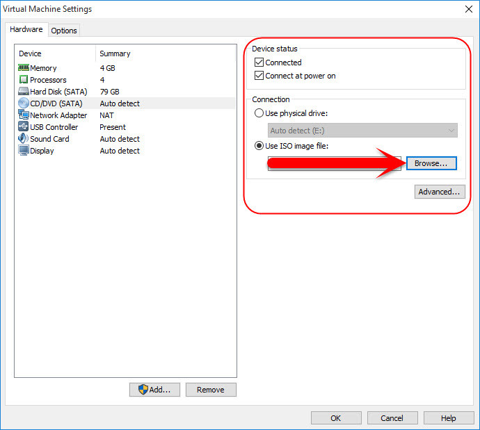Click the Device column header
The height and width of the screenshot is (430, 480).
point(30,53)
